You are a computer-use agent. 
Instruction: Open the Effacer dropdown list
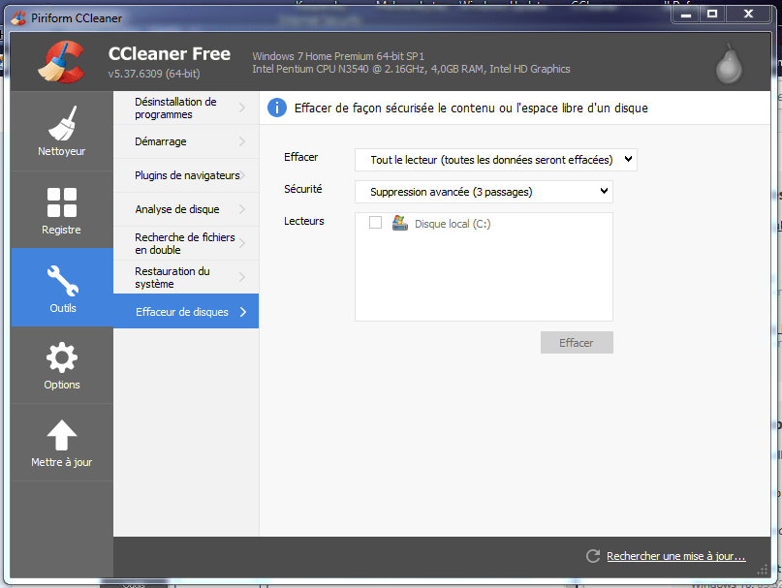coord(496,160)
